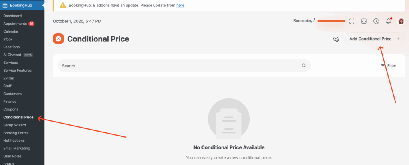Go to the Calendar menu item

(x=11, y=31)
